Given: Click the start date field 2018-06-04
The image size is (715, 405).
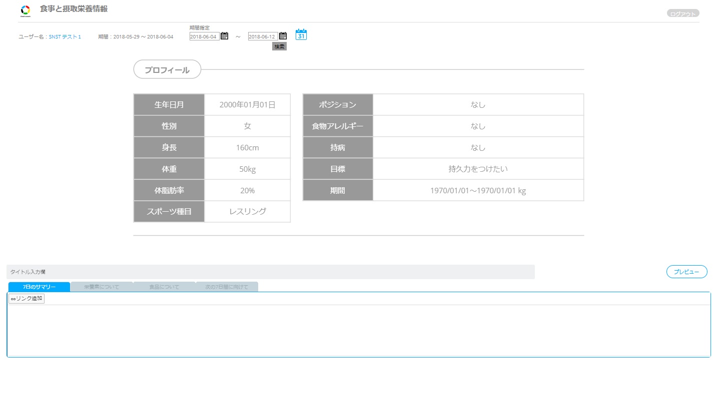Looking at the screenshot, I should point(204,36).
